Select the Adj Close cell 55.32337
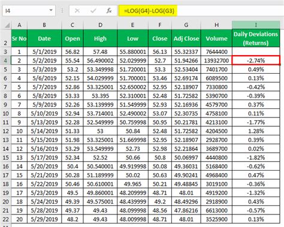The height and width of the screenshot is (227, 284). tap(186, 52)
